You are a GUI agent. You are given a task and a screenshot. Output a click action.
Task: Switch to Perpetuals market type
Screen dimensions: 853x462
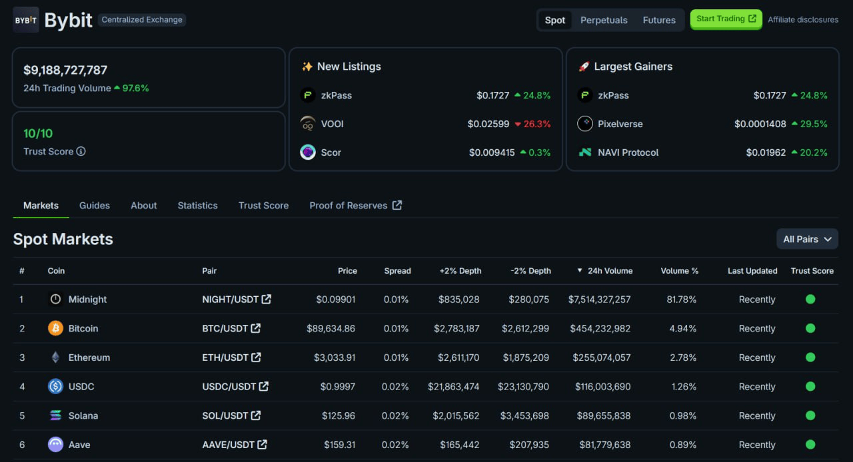click(x=604, y=20)
